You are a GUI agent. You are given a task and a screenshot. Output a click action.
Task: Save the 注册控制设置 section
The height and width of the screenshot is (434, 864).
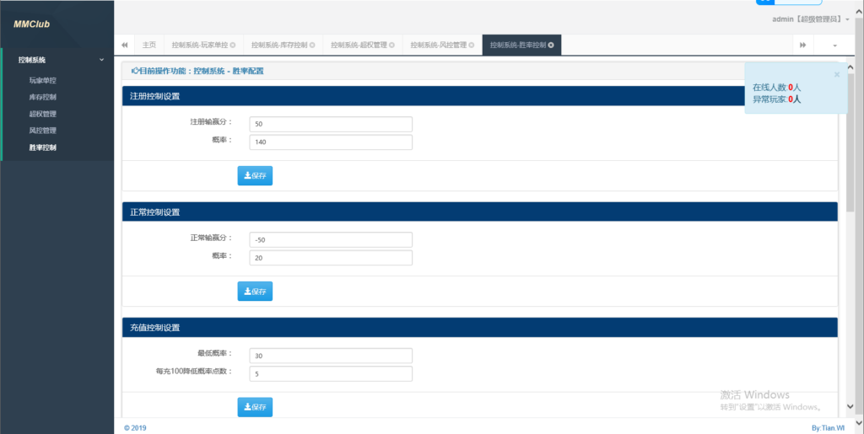pos(255,176)
